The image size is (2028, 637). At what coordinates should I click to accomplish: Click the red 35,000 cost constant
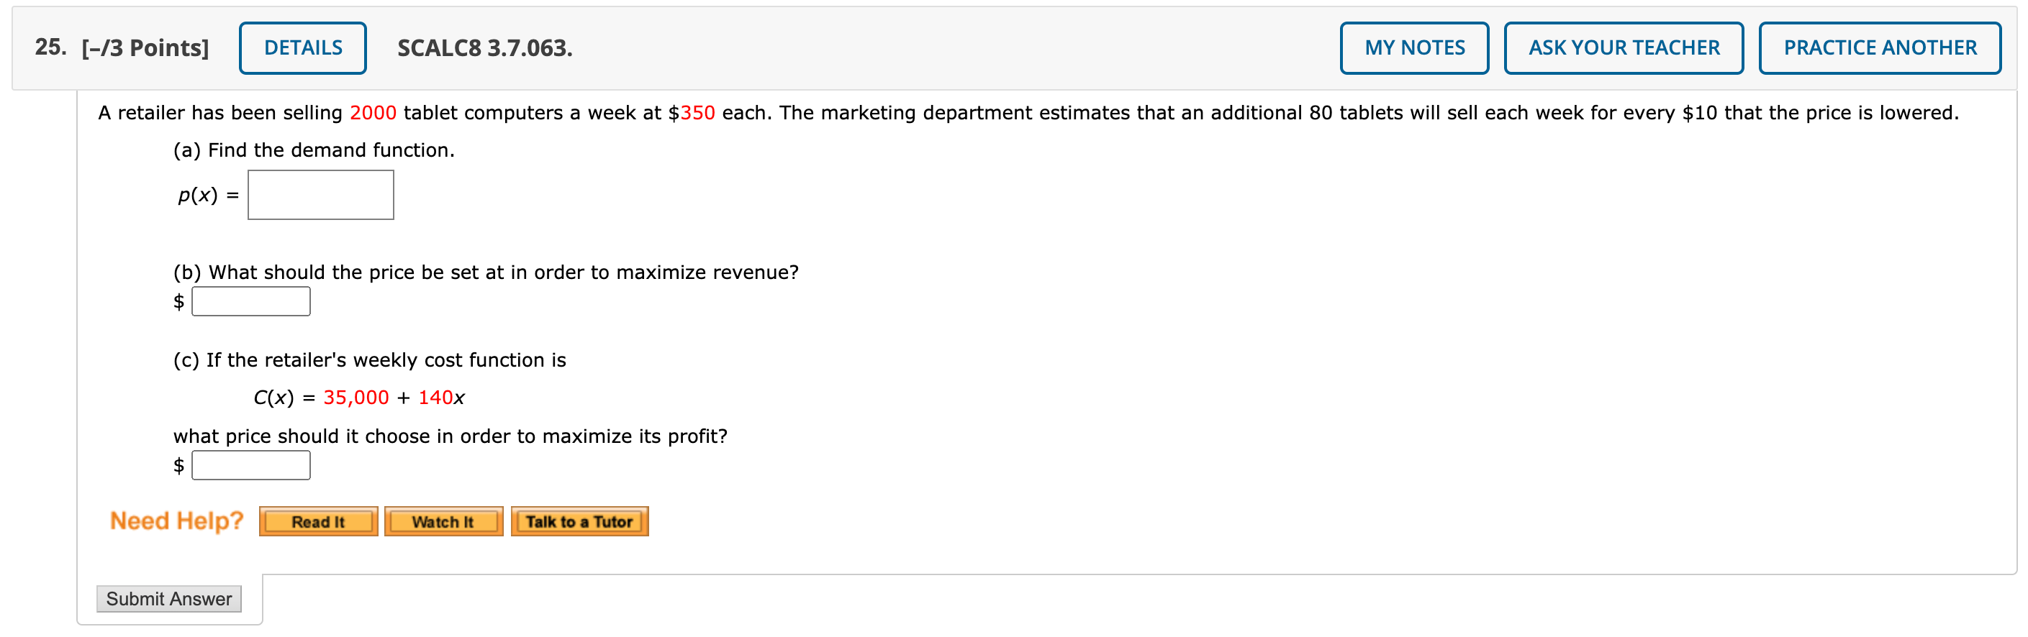coord(356,398)
